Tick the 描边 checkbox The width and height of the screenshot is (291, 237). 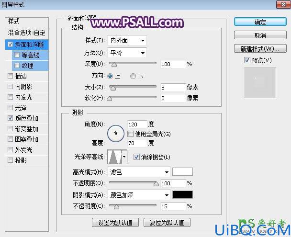10,76
